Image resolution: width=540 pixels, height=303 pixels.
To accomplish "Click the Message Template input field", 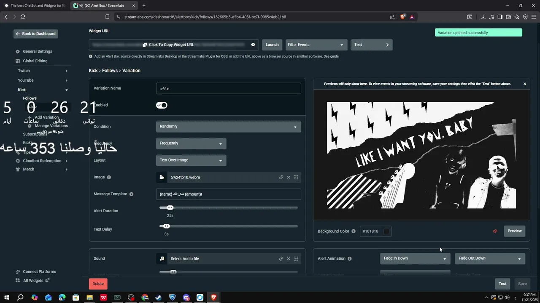I will click(228, 194).
